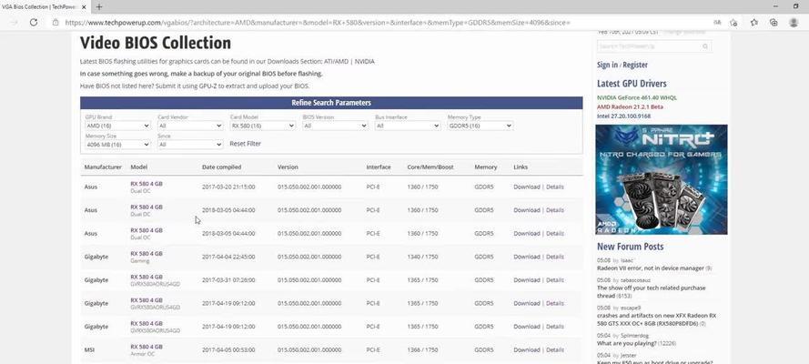View Details for Gigabyte Gaming 2017-04-04 BIOS
Screen dimensions: 809x364
click(554, 257)
